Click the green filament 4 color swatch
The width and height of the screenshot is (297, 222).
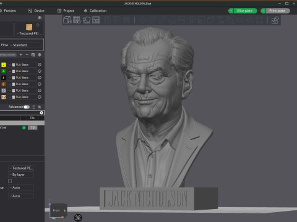tap(4, 71)
